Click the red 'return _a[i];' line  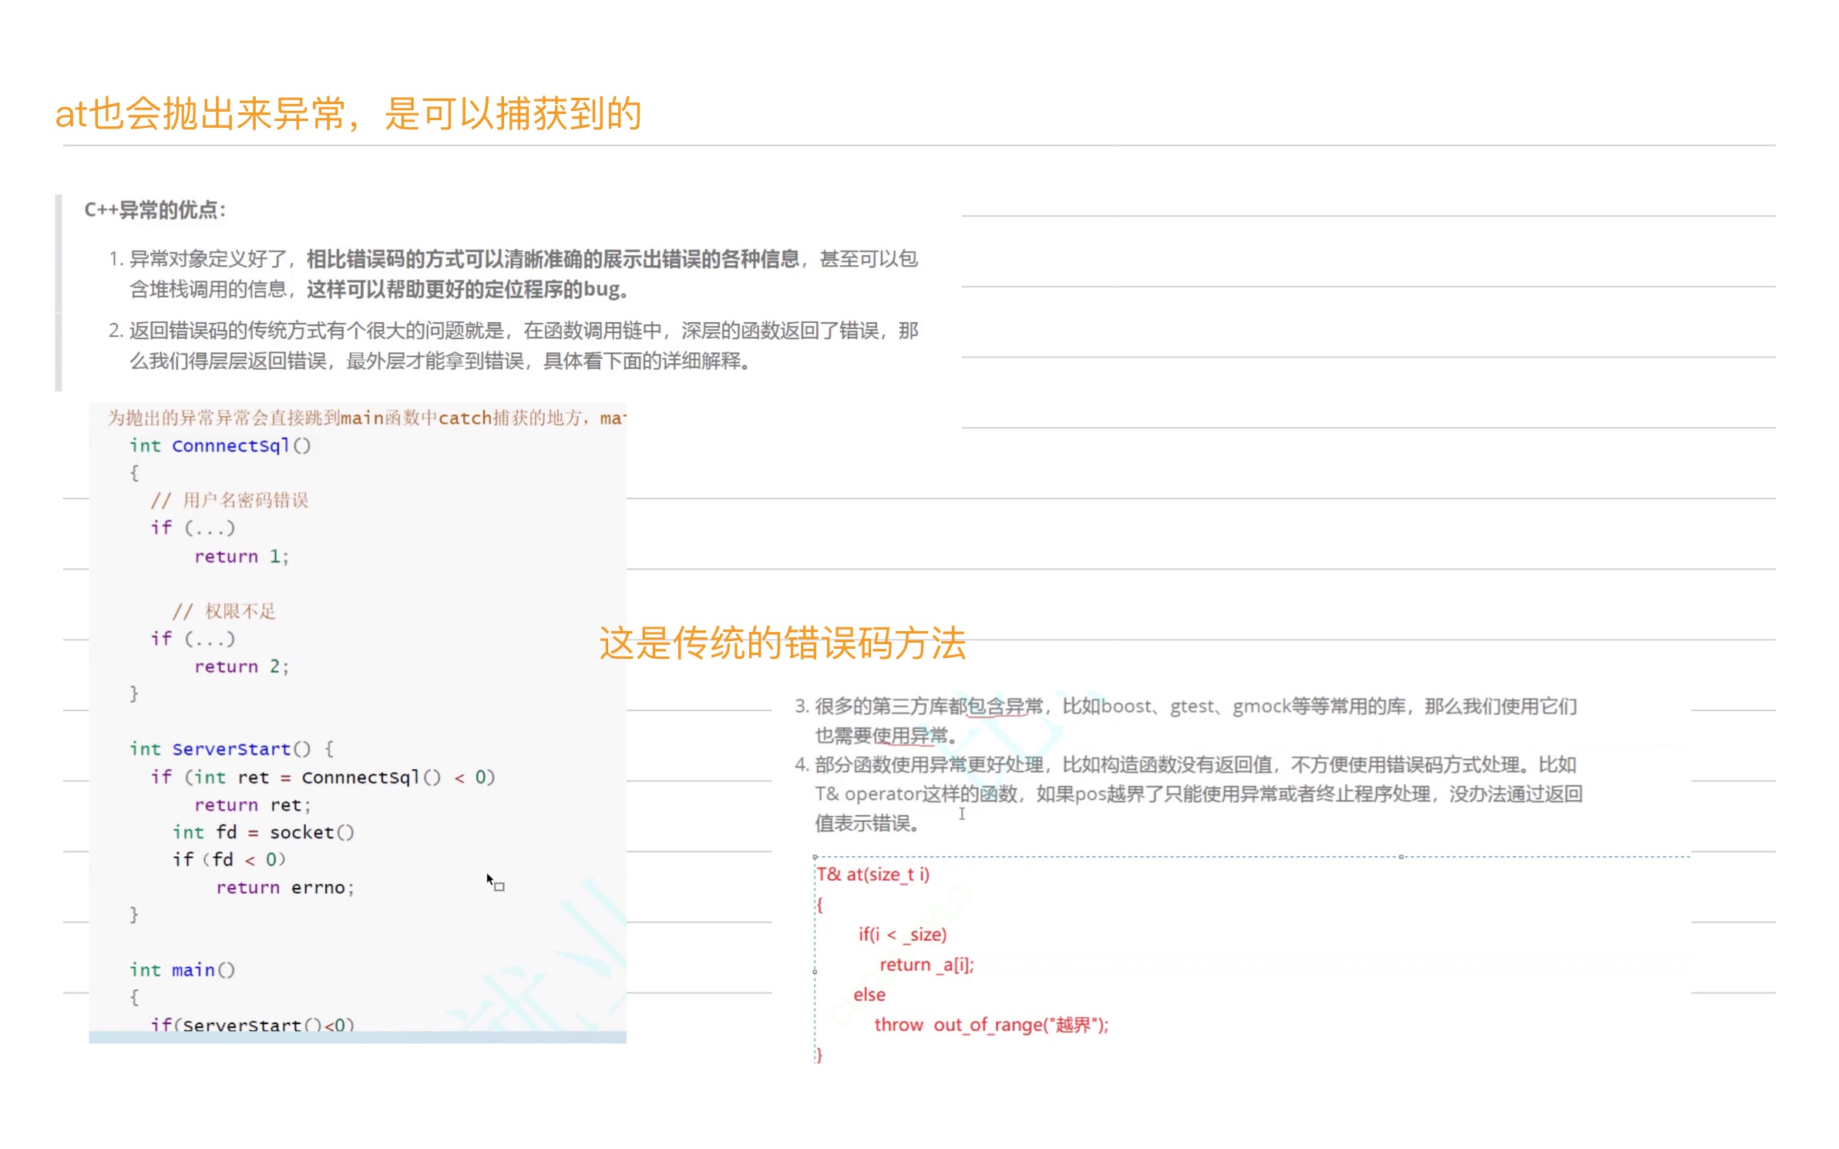pos(926,965)
